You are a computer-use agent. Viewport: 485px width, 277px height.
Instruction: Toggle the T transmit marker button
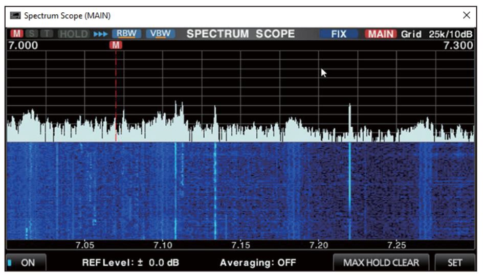tap(47, 33)
